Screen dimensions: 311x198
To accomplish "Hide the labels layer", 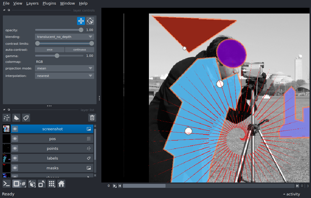I will pyautogui.click(x=15, y=158).
